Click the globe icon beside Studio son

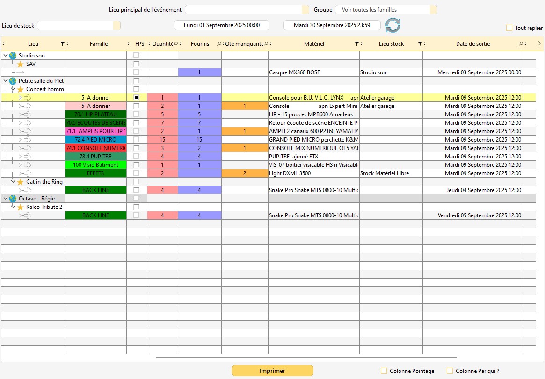pyautogui.click(x=13, y=56)
